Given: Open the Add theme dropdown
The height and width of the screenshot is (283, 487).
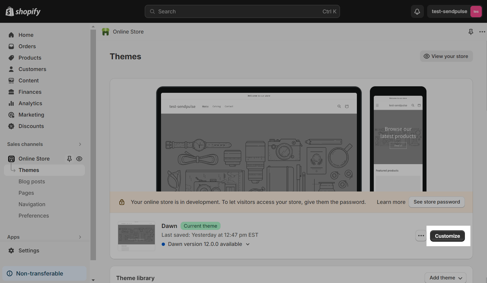Looking at the screenshot, I should tap(445, 278).
